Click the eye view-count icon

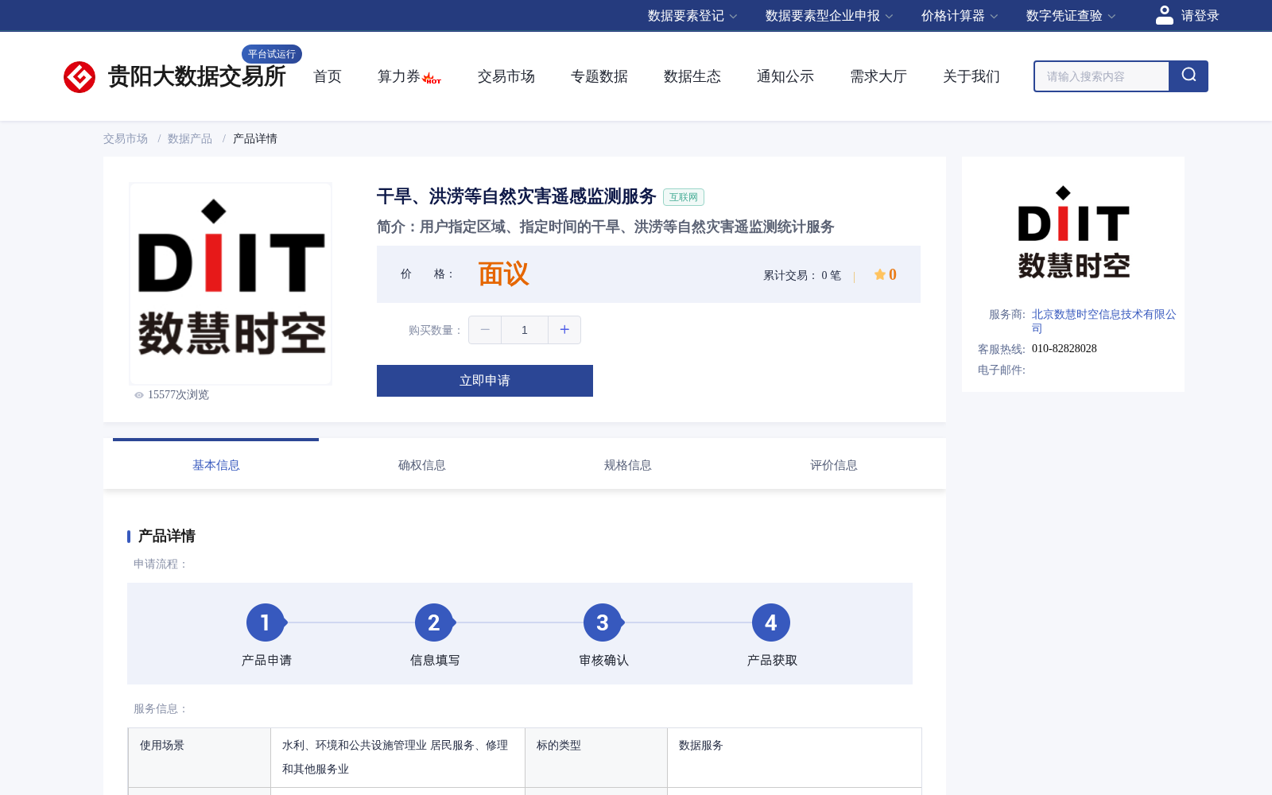139,395
